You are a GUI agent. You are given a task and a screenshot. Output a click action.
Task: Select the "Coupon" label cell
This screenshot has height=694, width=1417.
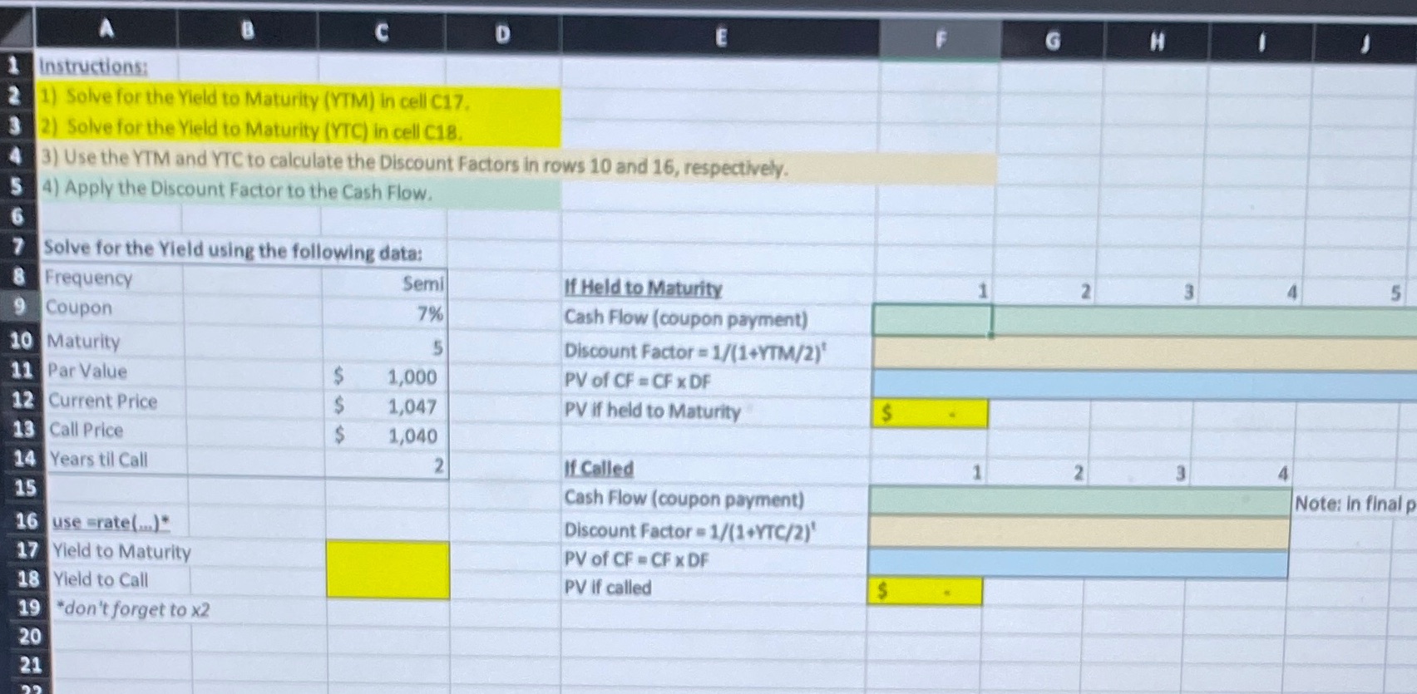click(79, 308)
